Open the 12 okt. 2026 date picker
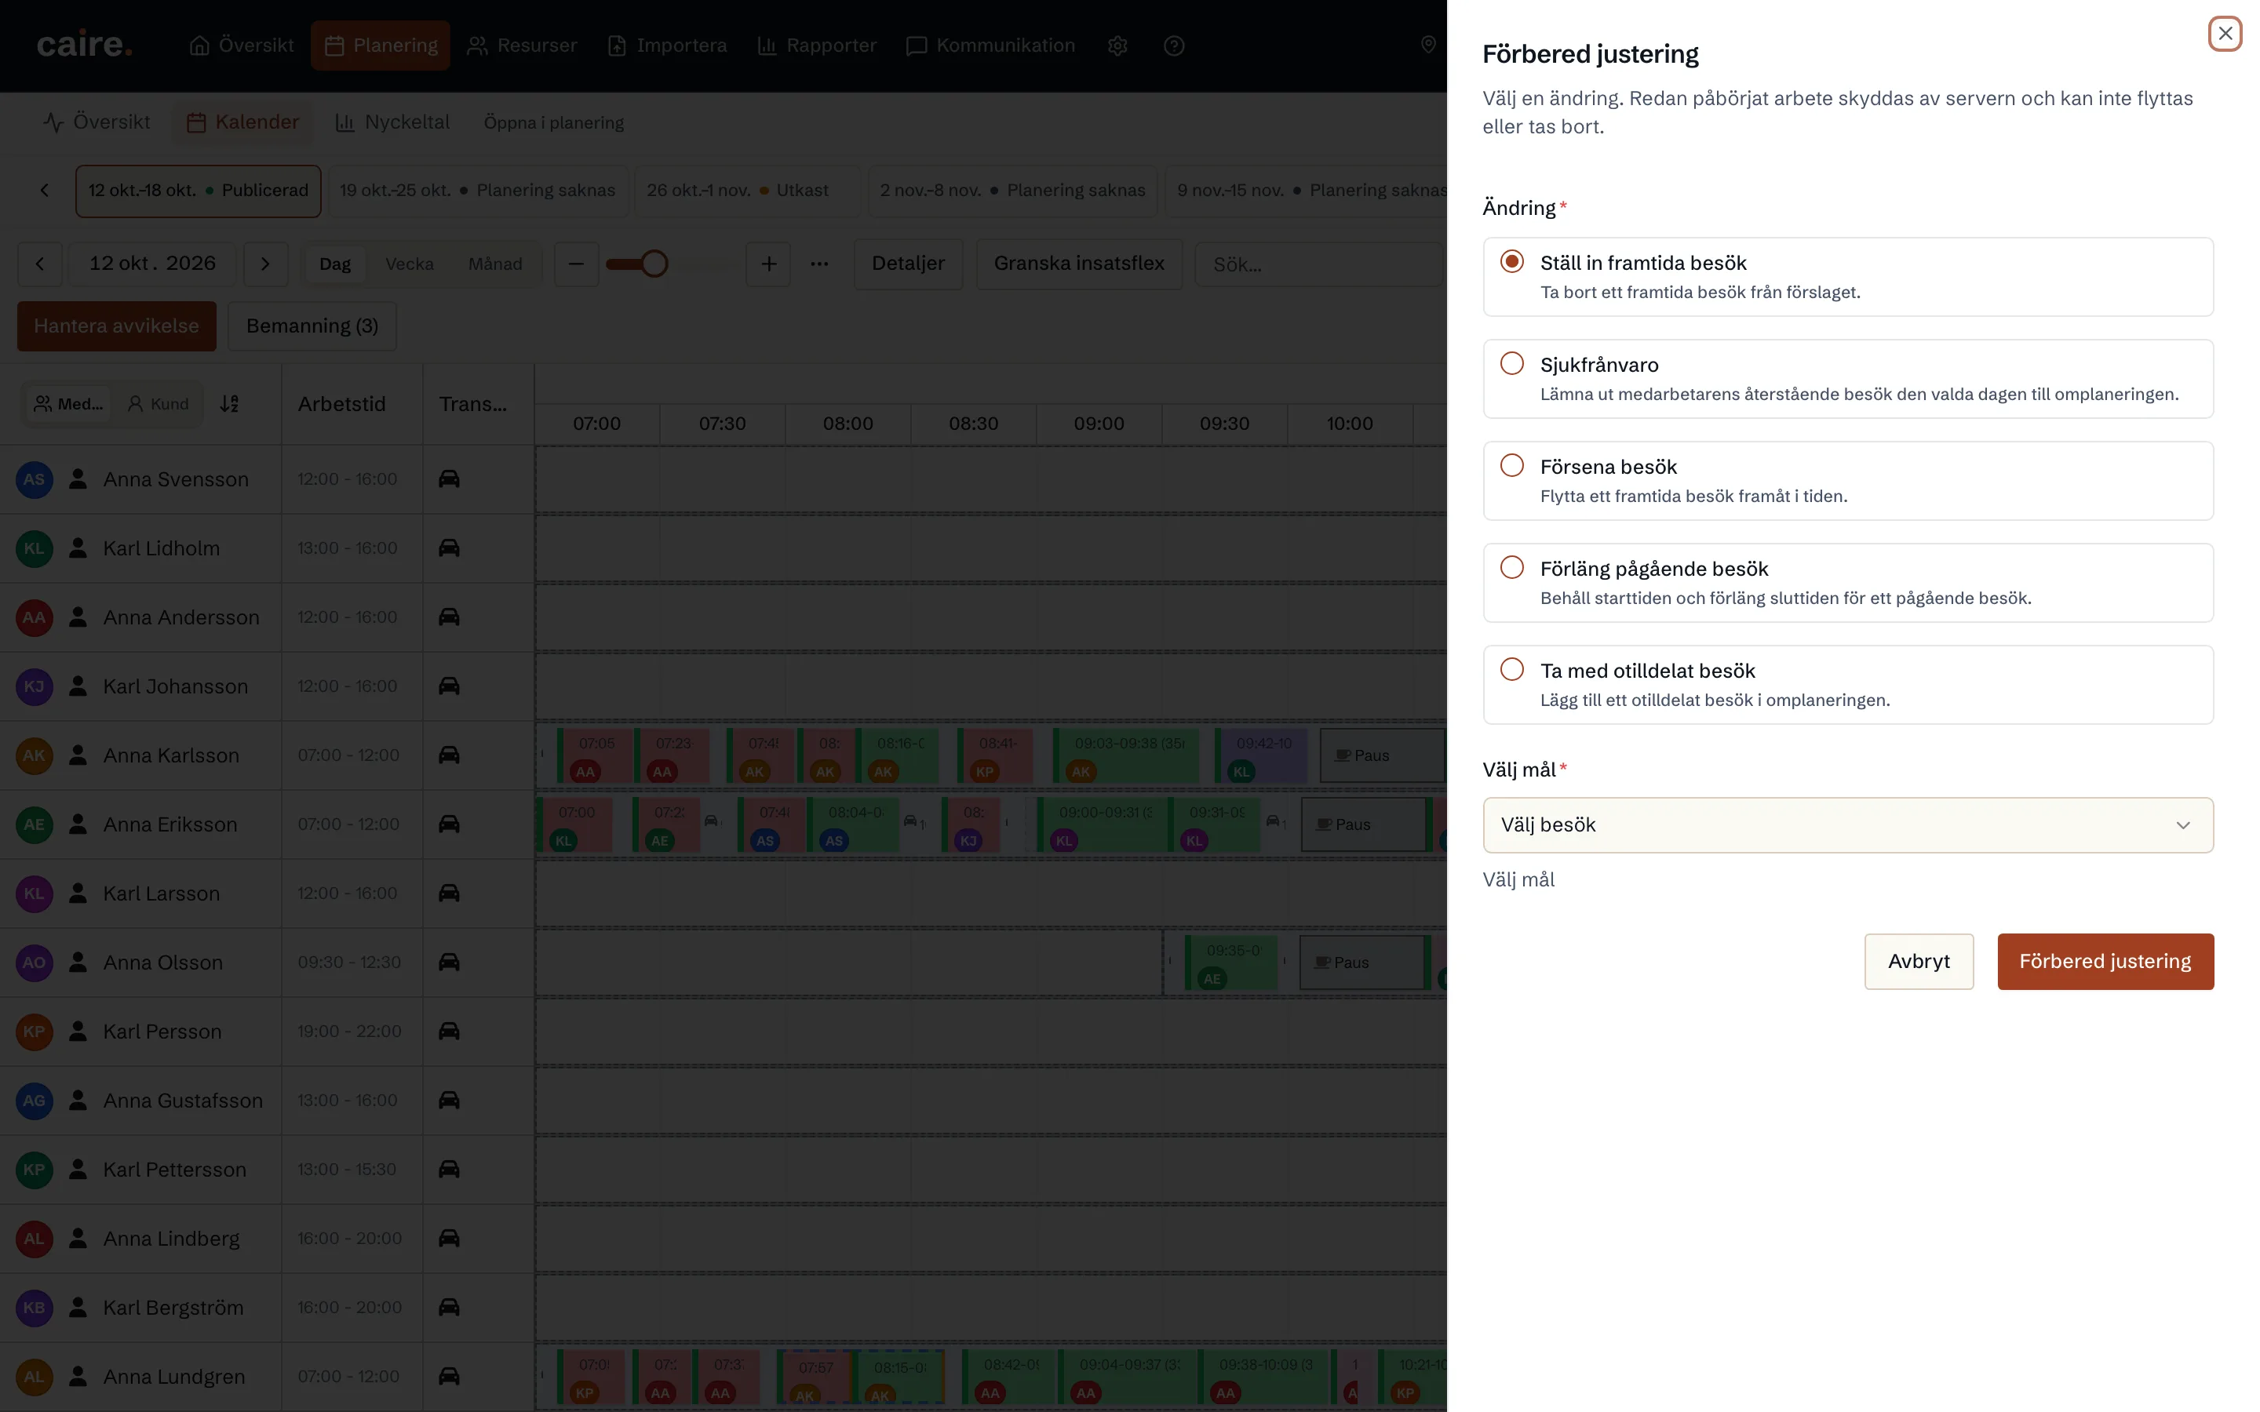This screenshot has height=1412, width=2260. pos(153,264)
